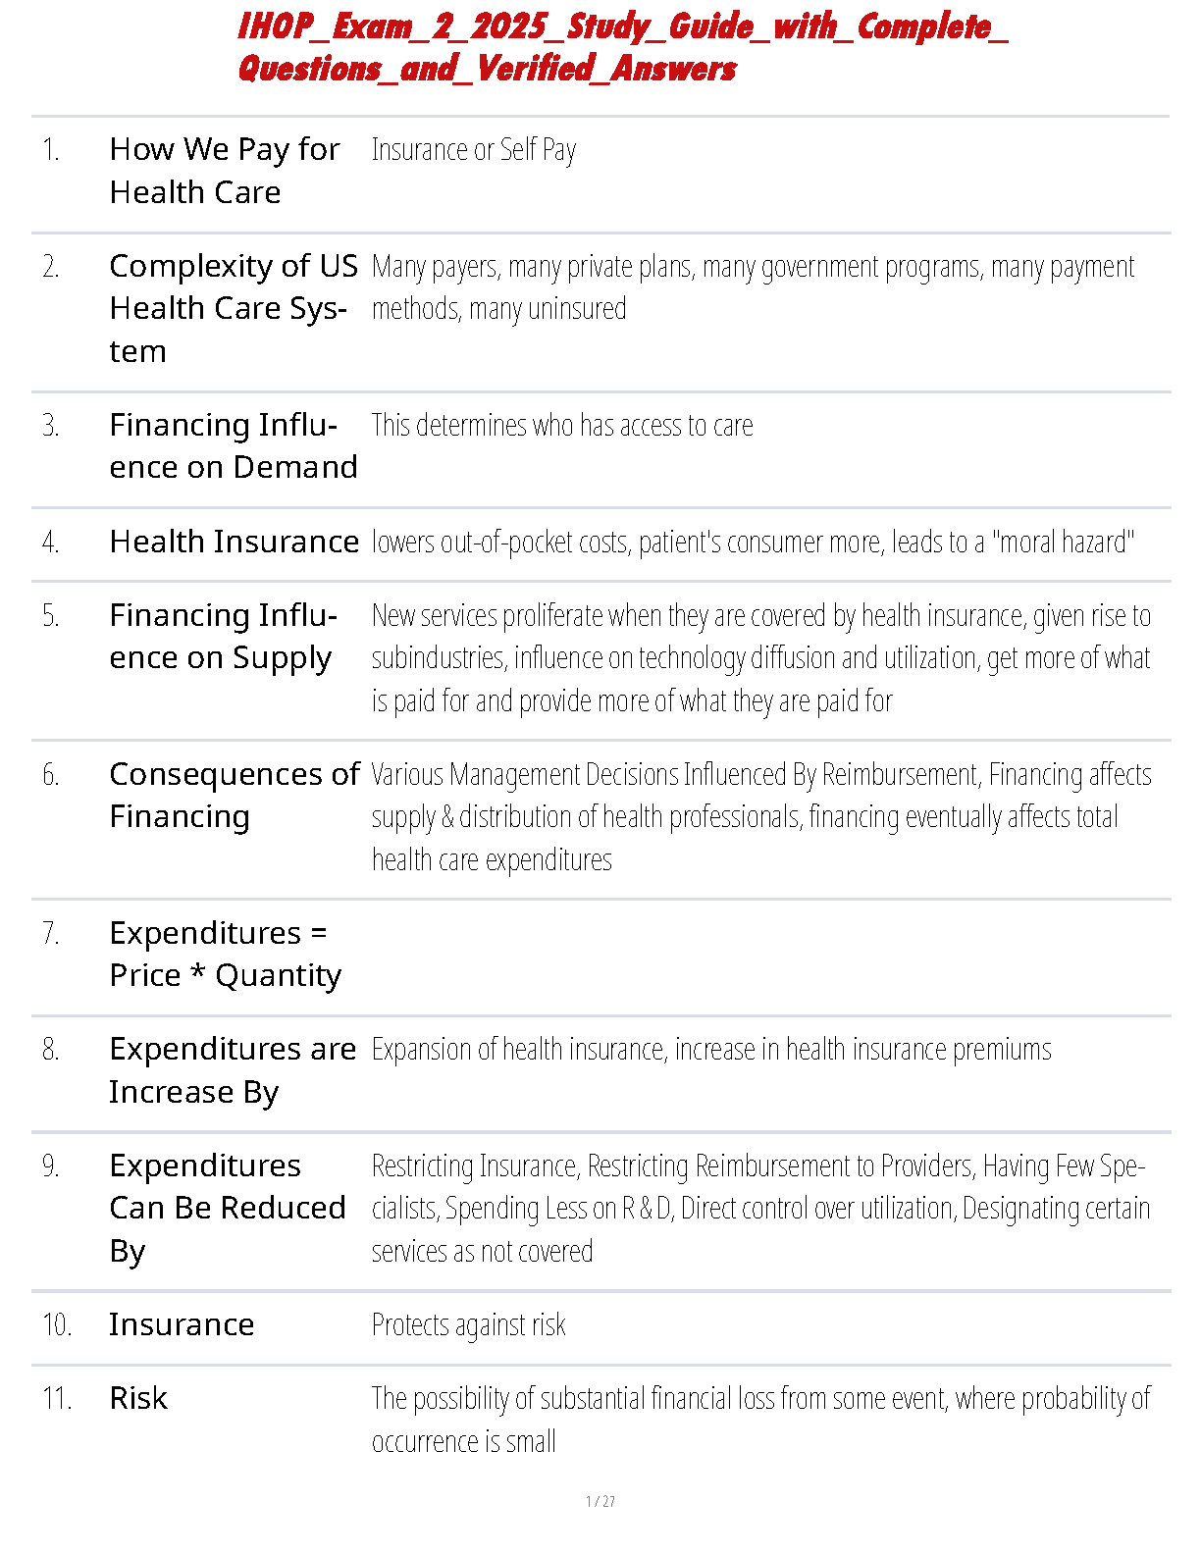Image resolution: width=1201 pixels, height=1554 pixels.
Task: Click the "Health Insurance" term in row 4
Action: pos(234,542)
